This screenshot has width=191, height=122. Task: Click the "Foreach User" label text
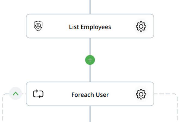point(90,95)
